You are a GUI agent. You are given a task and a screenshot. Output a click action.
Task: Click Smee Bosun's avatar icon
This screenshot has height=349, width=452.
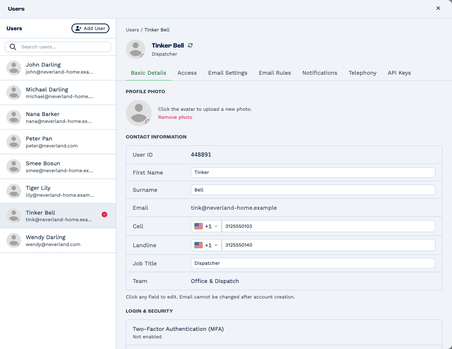tap(14, 166)
